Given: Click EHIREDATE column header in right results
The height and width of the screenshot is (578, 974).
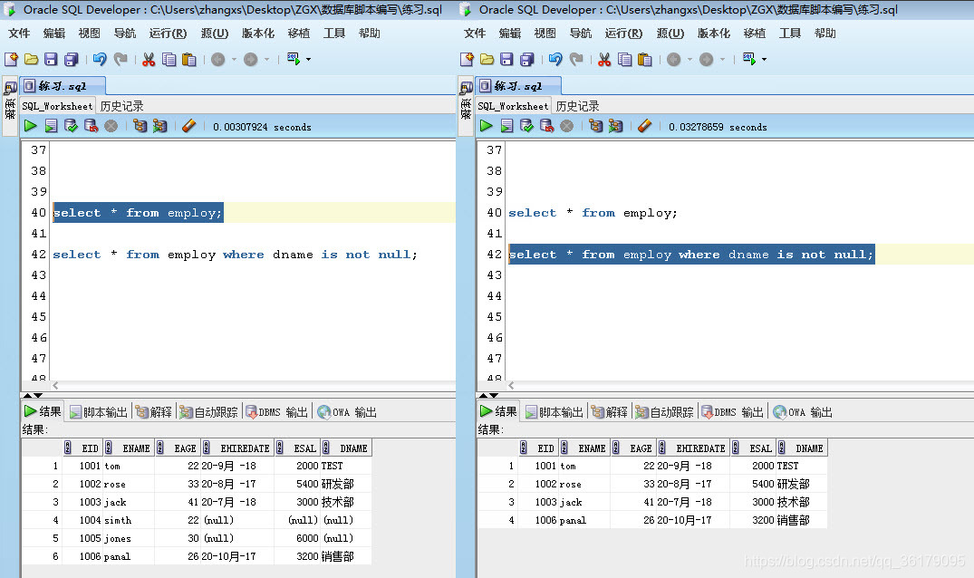Looking at the screenshot, I should pyautogui.click(x=692, y=448).
